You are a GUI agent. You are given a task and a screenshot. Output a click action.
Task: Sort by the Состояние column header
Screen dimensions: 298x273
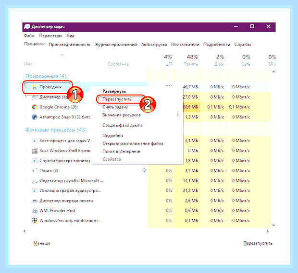coord(118,64)
